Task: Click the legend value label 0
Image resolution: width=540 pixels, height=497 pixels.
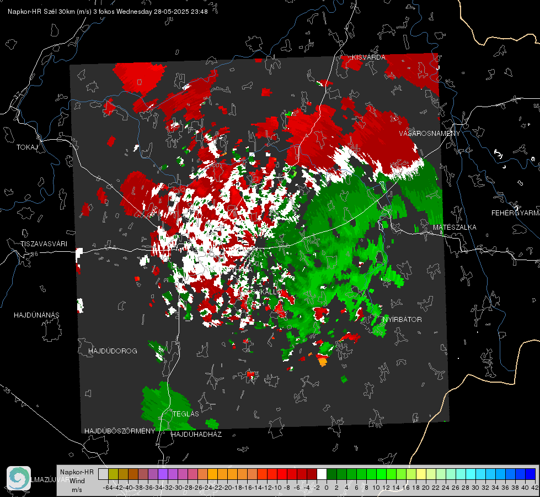Action: pyautogui.click(x=327, y=488)
